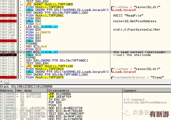Screen dimensions: 171x120
Task: Select the PUSH ESI instruction
Action: click(33, 35)
